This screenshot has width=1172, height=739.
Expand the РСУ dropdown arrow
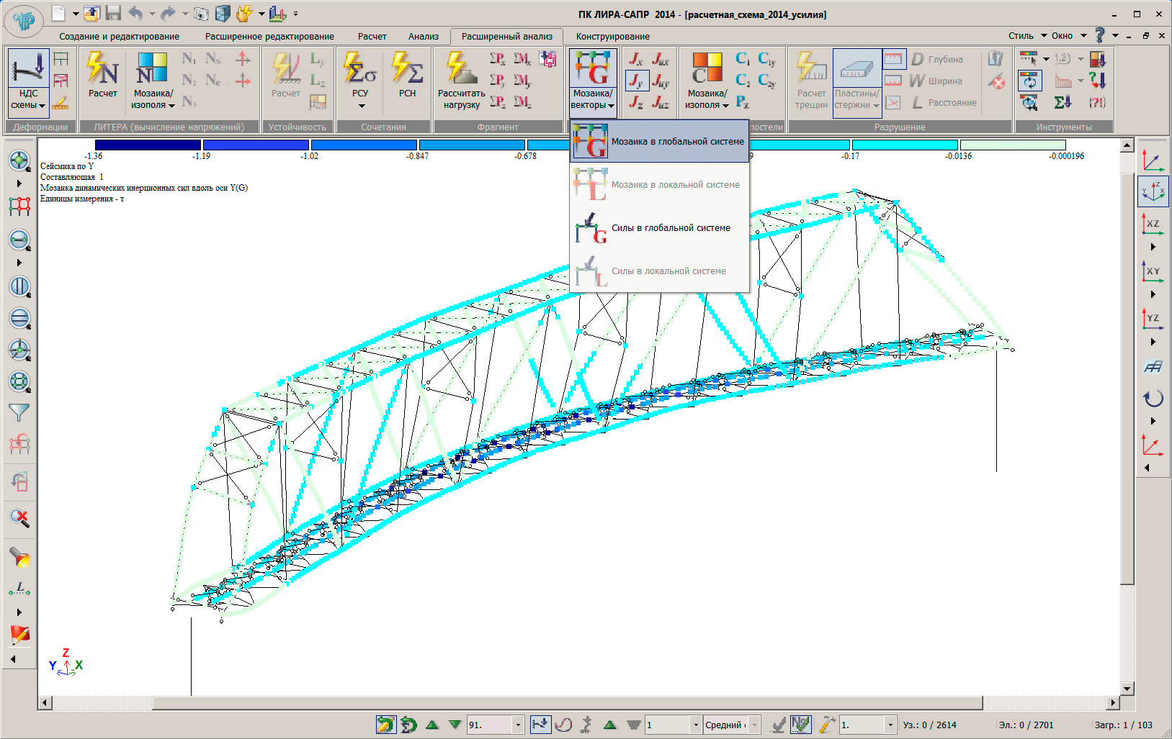point(361,106)
